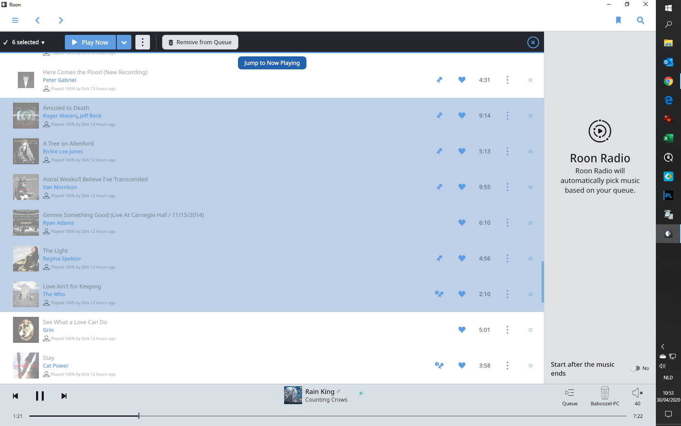Expand the Play Now dropdown arrow
Screen dimensions: 681x426
tap(124, 42)
